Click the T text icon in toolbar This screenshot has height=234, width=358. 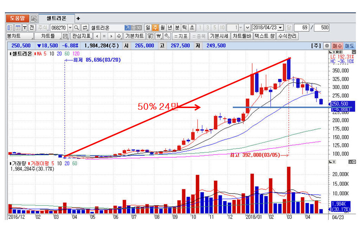(x=25, y=28)
